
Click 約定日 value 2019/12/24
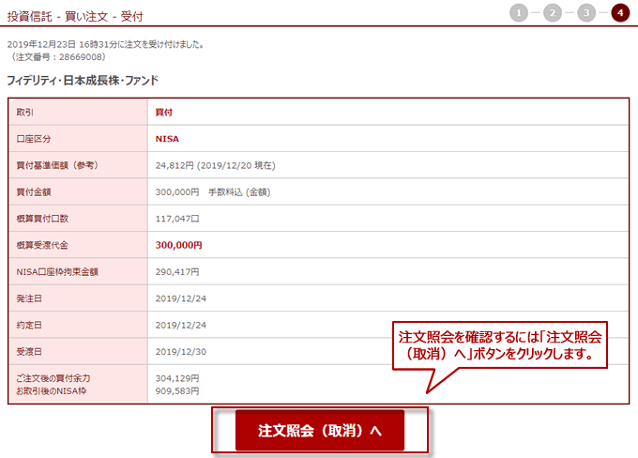click(181, 326)
